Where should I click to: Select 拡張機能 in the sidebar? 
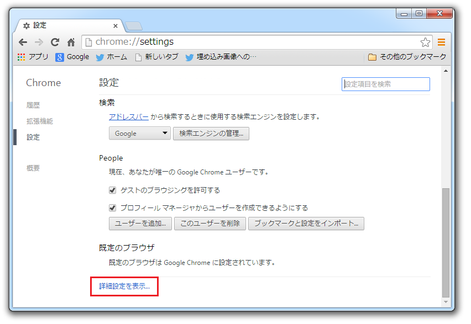[40, 121]
